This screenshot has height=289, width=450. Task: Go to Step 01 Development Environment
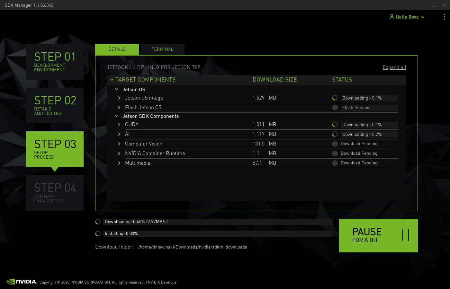click(55, 62)
